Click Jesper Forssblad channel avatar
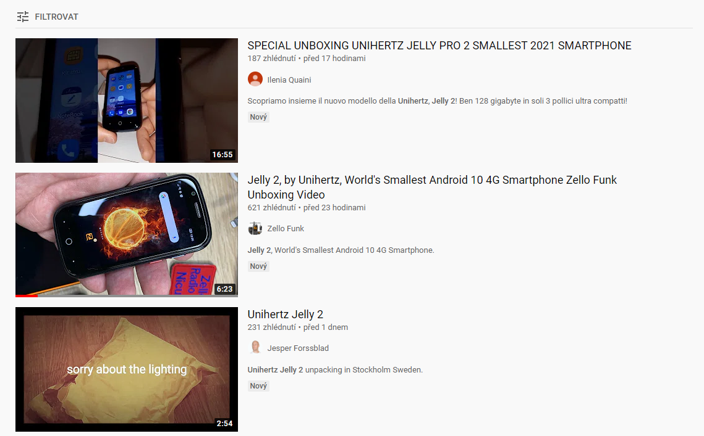This screenshot has width=704, height=436. pos(255,348)
